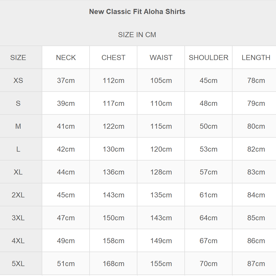276x276 pixels.
Task: Select the M size row label
Action: [x=18, y=126]
